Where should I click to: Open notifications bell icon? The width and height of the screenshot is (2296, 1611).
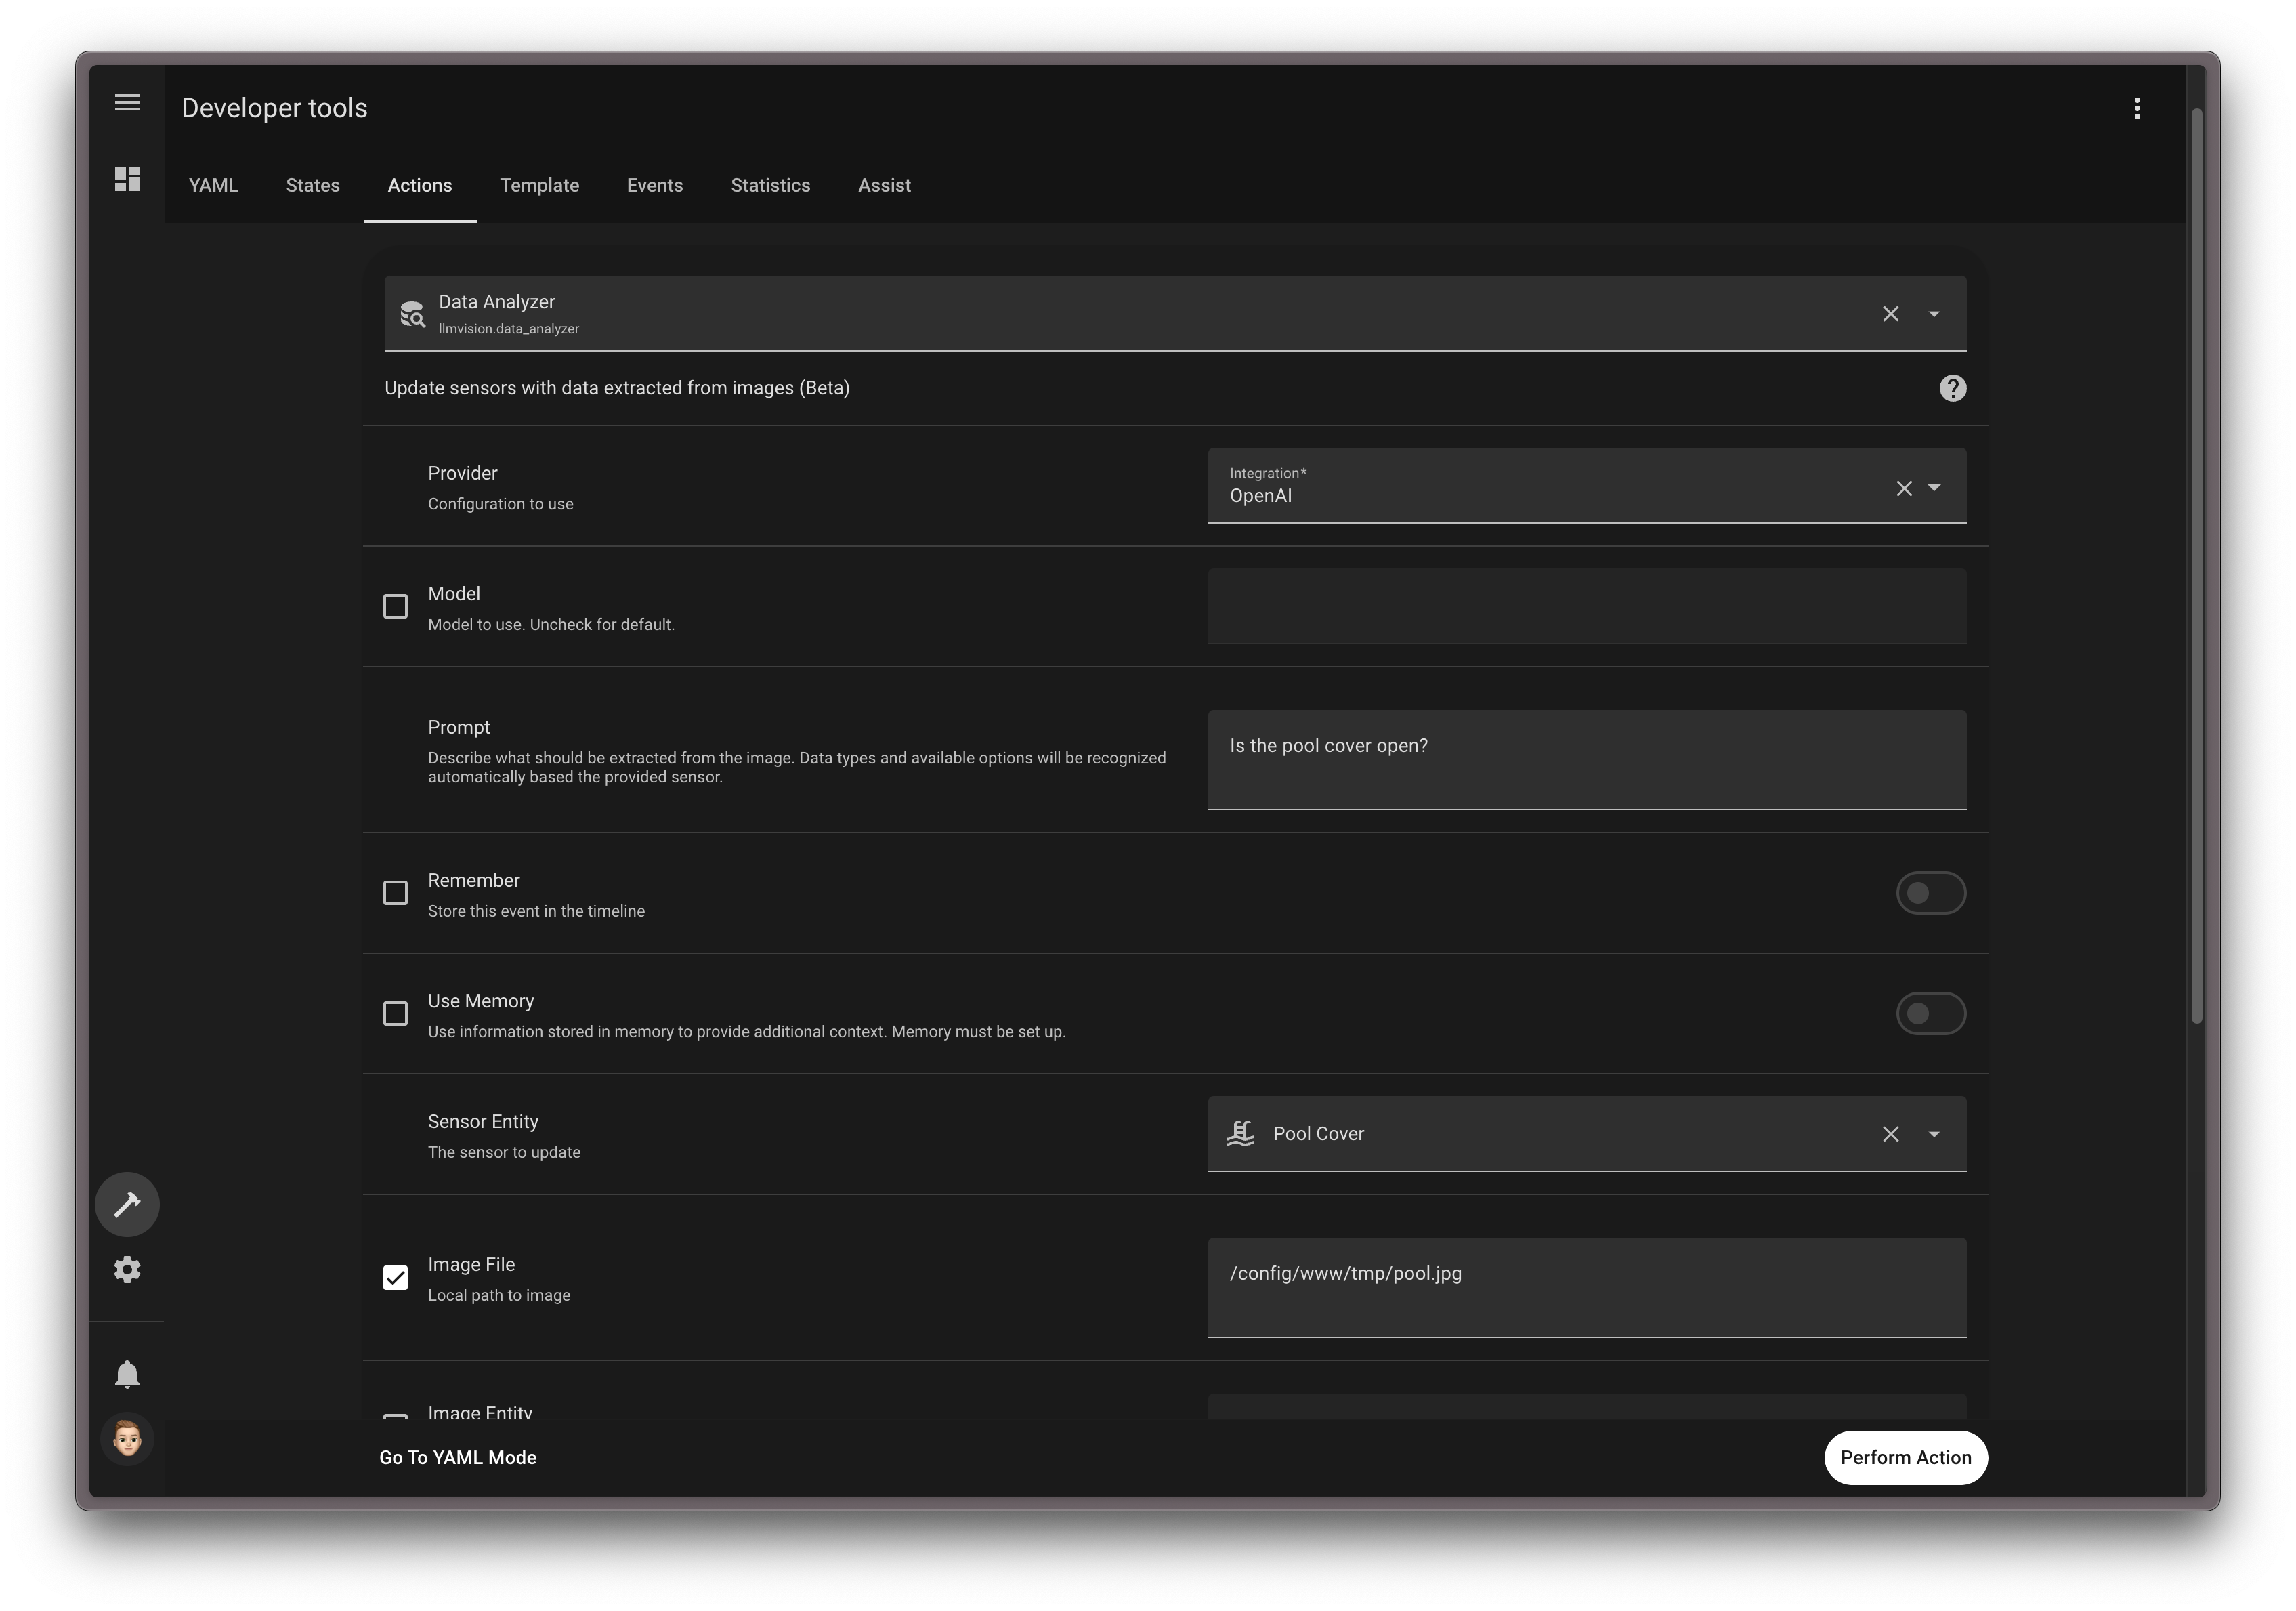(x=127, y=1375)
